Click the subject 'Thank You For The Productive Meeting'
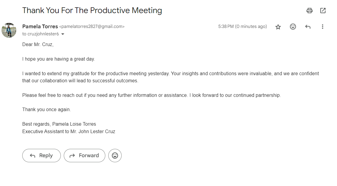This screenshot has width=337, height=186. point(92,10)
